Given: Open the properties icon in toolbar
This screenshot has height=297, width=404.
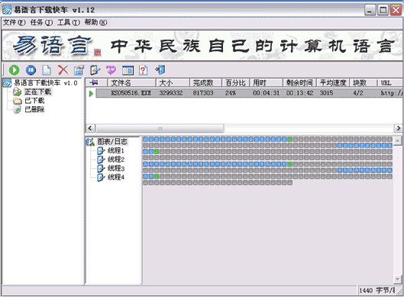Looking at the screenshot, I should pos(79,70).
